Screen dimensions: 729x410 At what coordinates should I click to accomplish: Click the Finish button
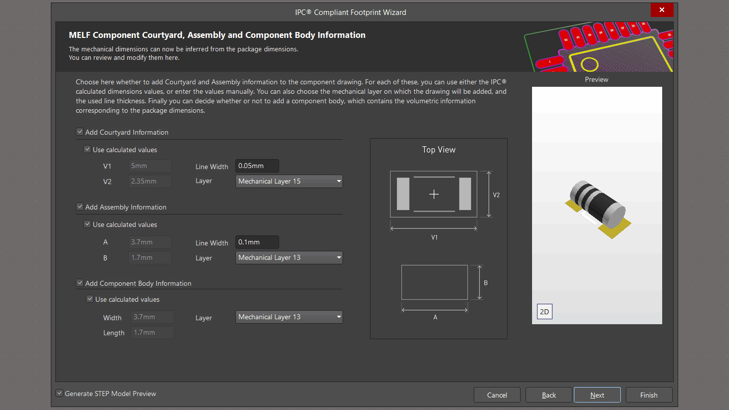coord(649,395)
